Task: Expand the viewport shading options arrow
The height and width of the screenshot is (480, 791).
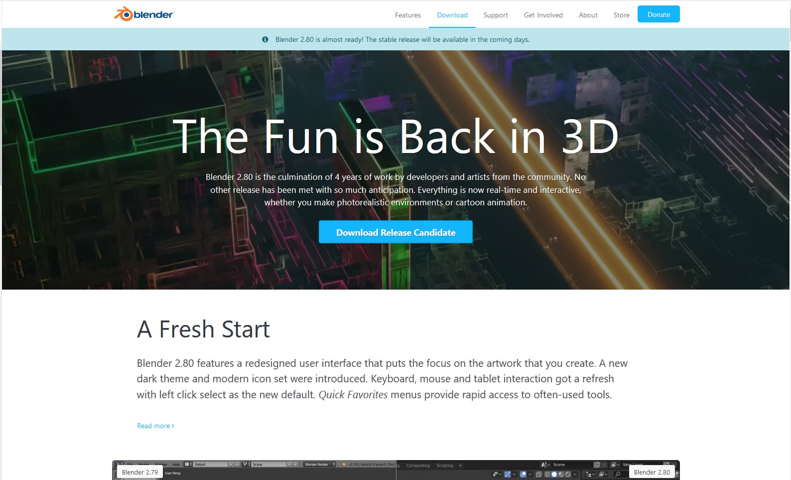Action: pyautogui.click(x=575, y=474)
